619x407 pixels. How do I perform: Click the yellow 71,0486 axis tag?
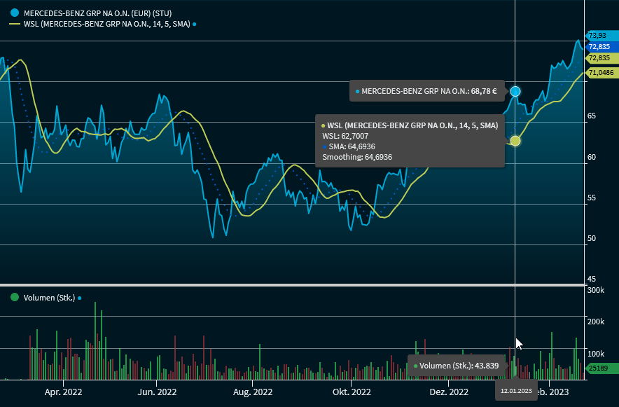click(600, 72)
